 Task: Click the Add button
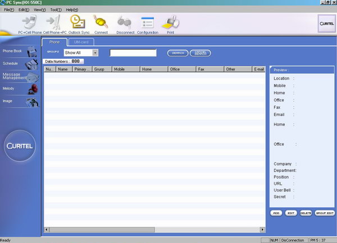276,213
